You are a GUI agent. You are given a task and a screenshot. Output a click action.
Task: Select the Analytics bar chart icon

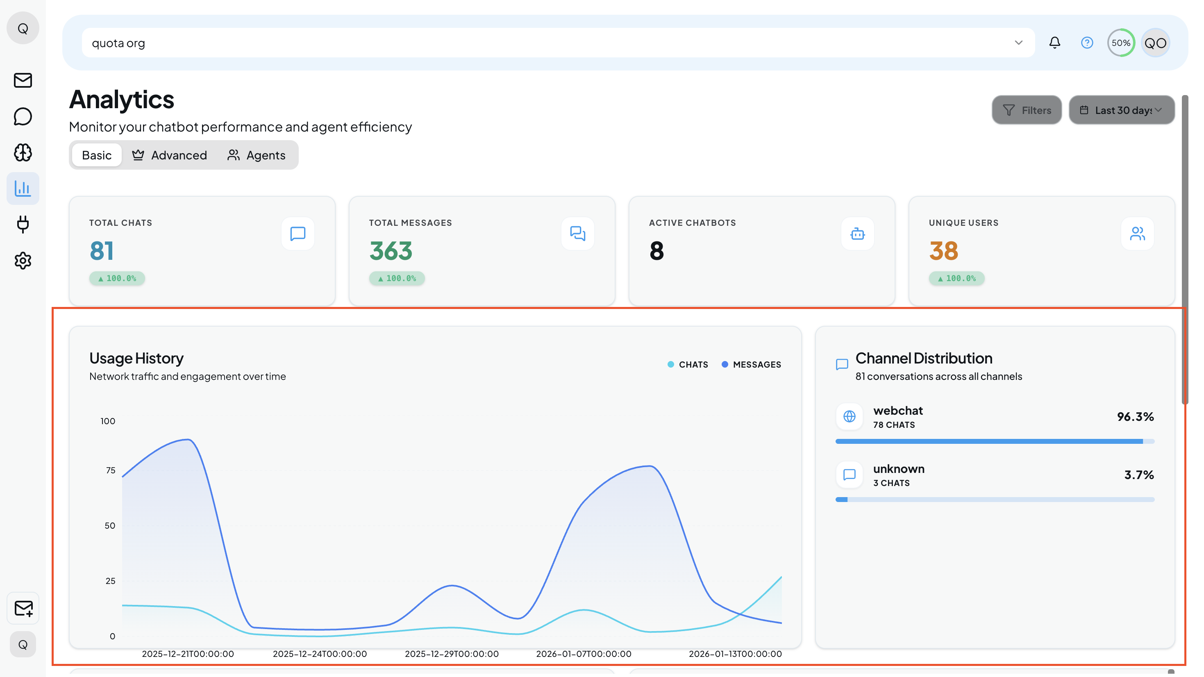click(x=23, y=189)
